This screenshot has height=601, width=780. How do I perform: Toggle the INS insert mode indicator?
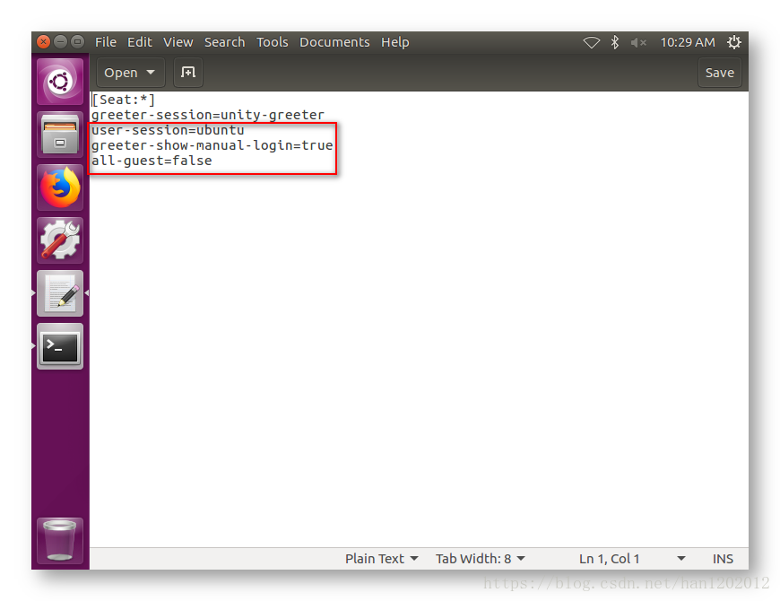[x=723, y=559]
